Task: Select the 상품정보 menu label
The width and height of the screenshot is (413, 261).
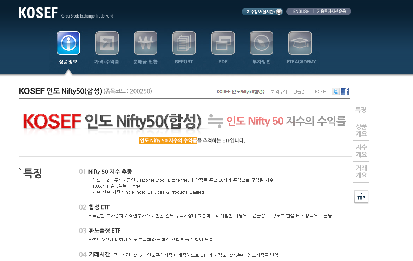Action: pyautogui.click(x=68, y=62)
